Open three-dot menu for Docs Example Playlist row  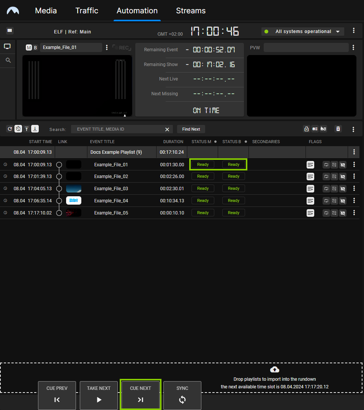point(354,152)
